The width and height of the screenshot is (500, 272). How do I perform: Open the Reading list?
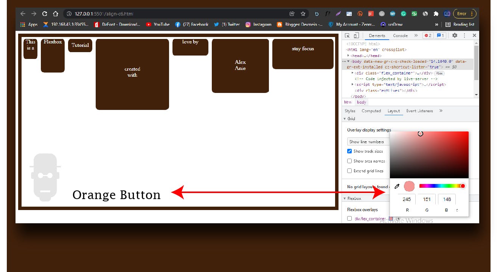(460, 24)
